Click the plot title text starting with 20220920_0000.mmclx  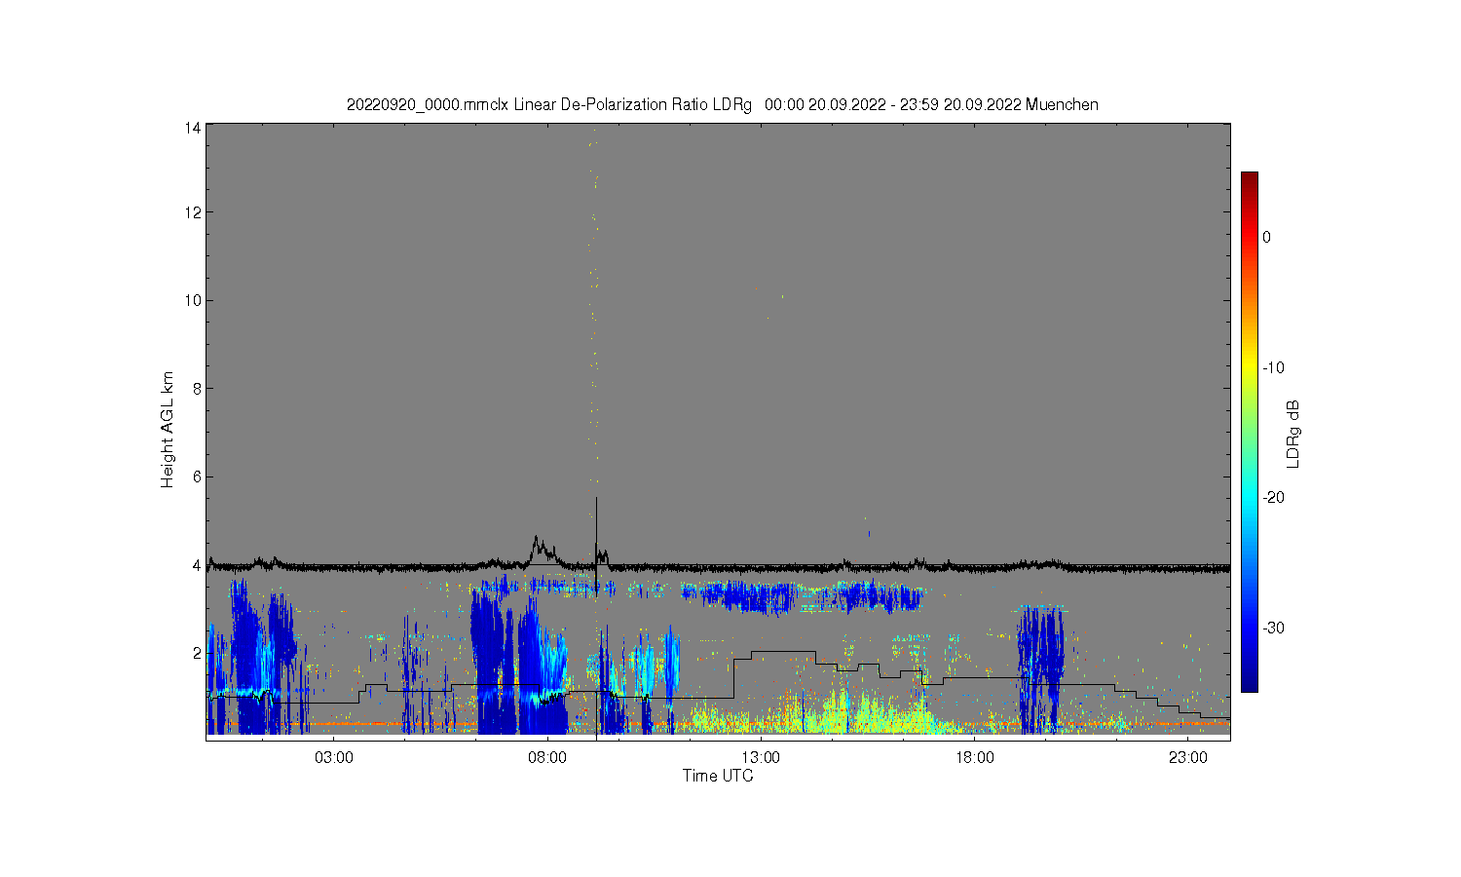pos(722,104)
